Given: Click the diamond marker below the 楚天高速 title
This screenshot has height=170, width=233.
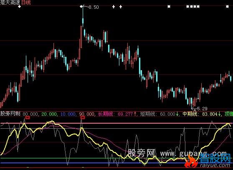Looking at the screenshot, I should pos(20,7).
